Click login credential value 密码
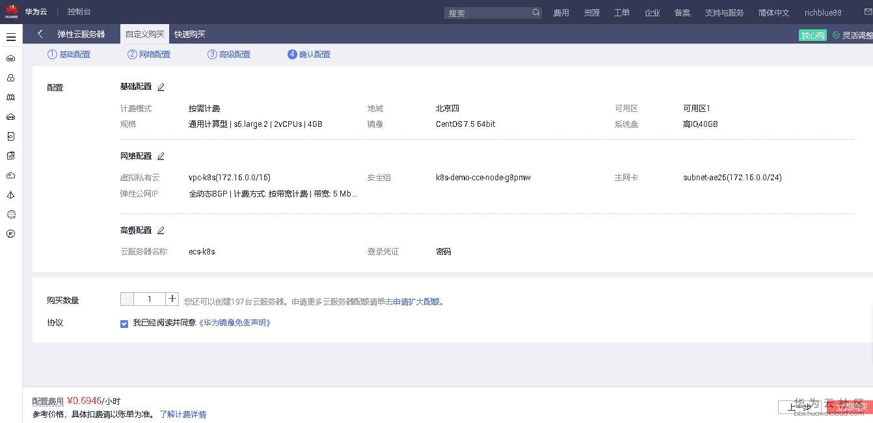Viewport: 873px width, 423px height. 444,251
